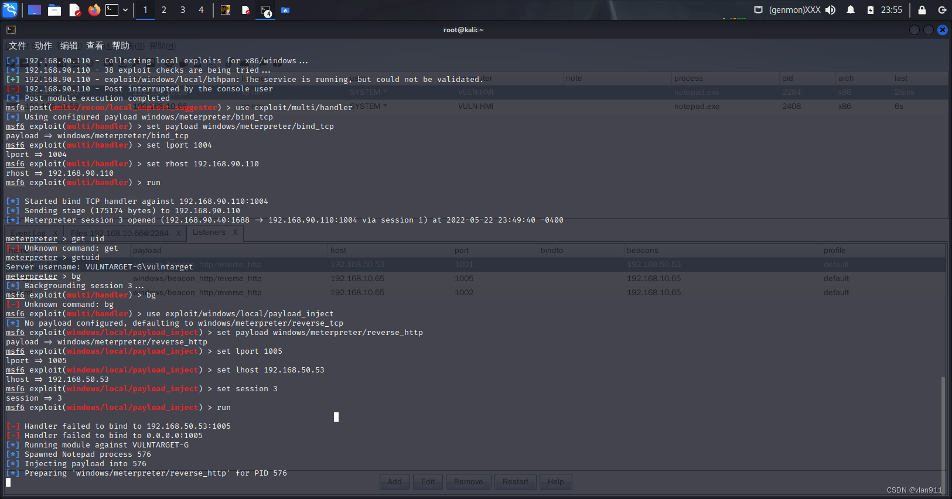Image resolution: width=952 pixels, height=499 pixels.
Task: Select the grouped terminal windows taskbar icon
Action: (x=266, y=11)
